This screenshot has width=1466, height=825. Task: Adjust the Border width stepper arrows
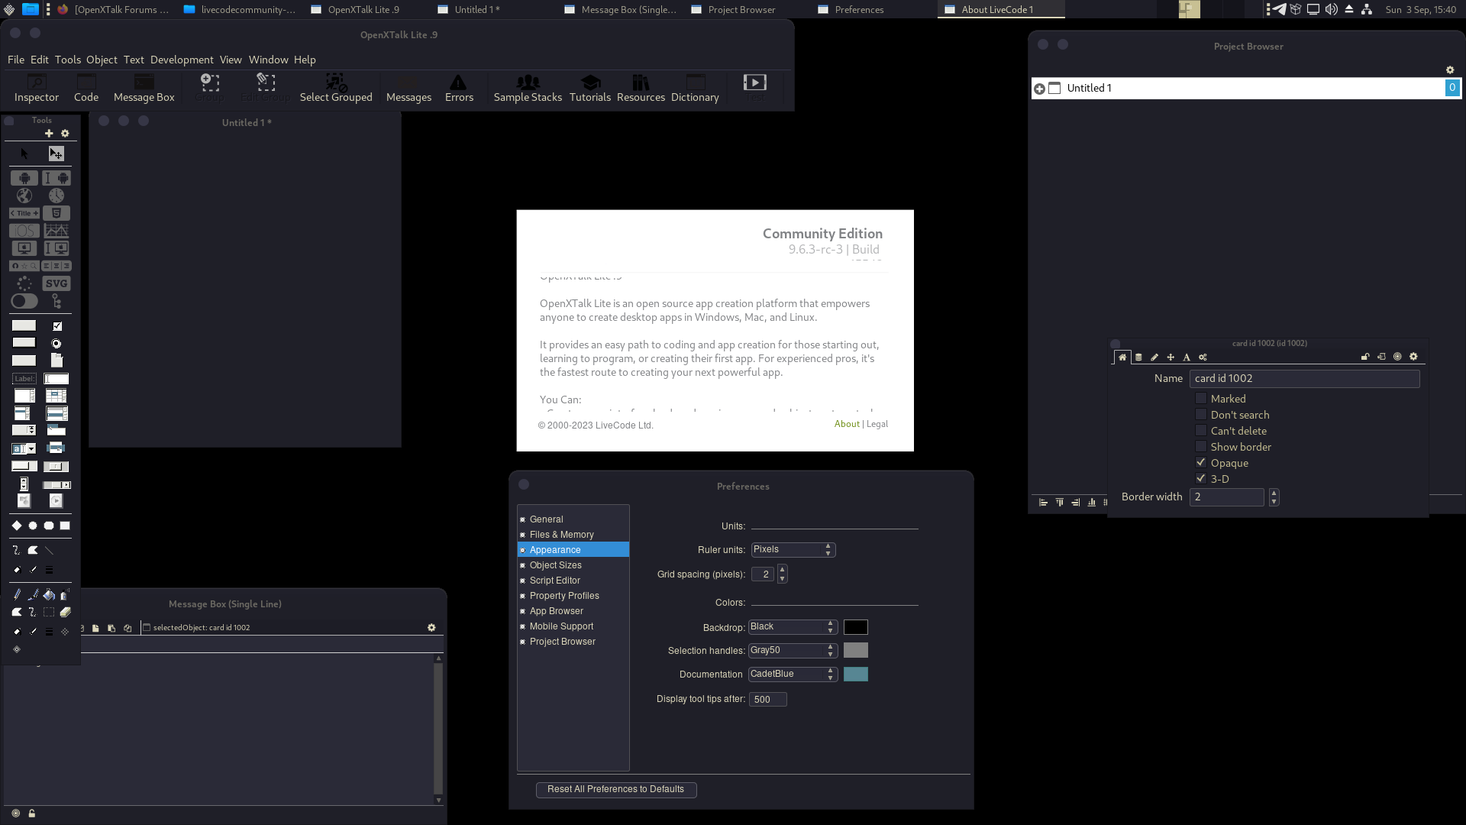coord(1274,497)
